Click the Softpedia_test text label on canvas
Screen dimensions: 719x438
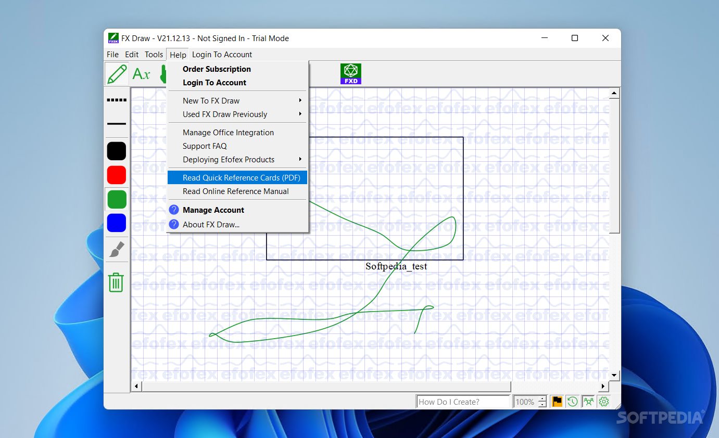396,266
